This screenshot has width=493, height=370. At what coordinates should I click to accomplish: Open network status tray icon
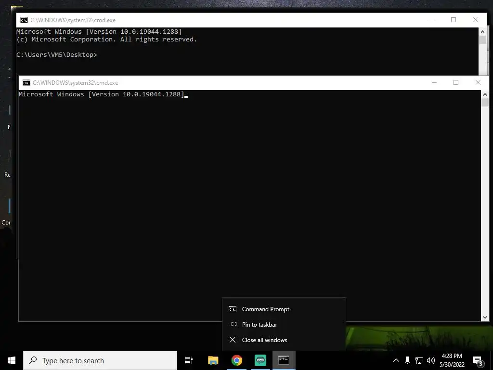(x=419, y=360)
